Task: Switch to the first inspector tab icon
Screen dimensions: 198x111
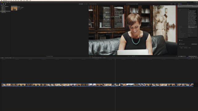Action: tap(178, 4)
